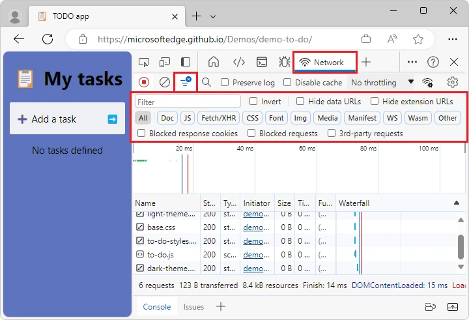The image size is (469, 320).
Task: Refresh the browser page
Action: point(48,39)
